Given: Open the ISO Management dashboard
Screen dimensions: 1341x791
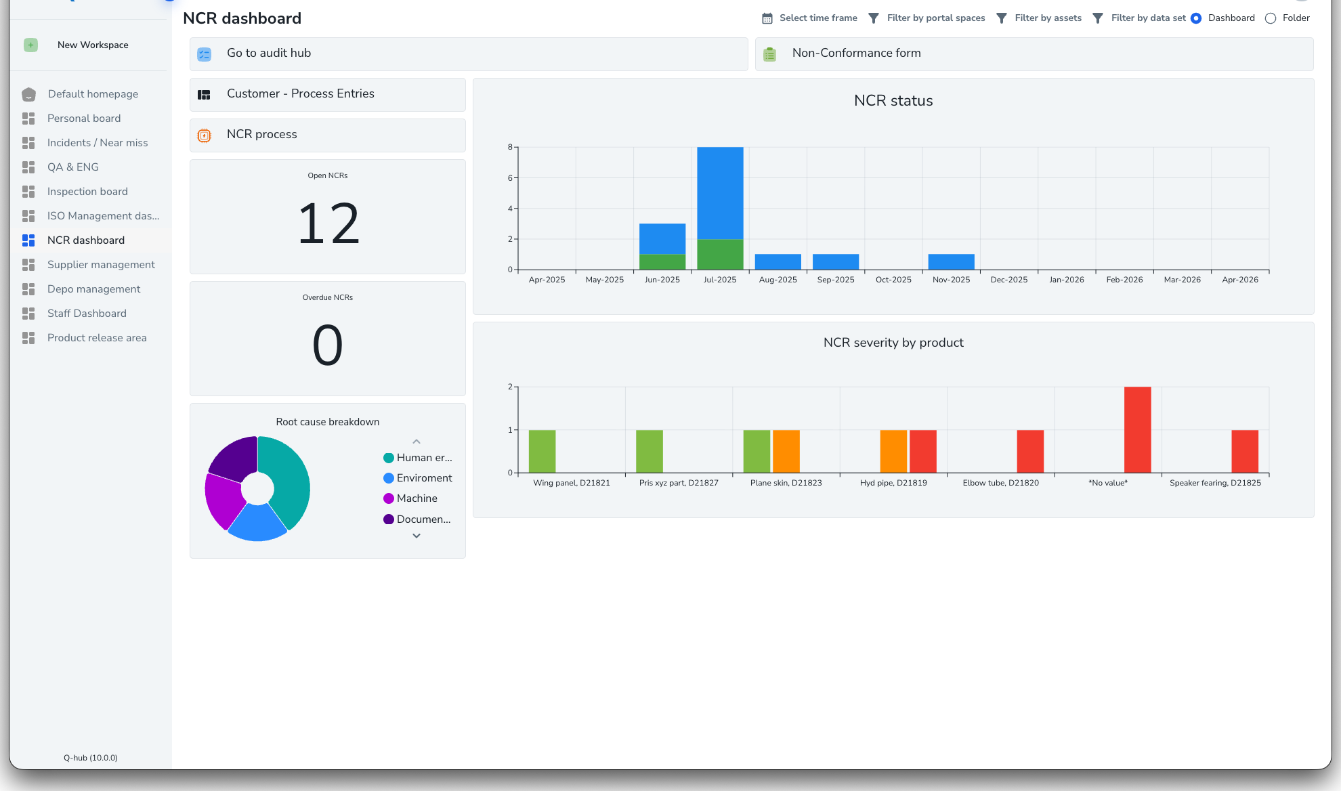Looking at the screenshot, I should [103, 216].
